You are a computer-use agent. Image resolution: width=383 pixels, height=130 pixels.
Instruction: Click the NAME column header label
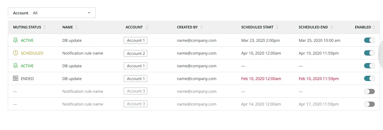[x=68, y=27]
